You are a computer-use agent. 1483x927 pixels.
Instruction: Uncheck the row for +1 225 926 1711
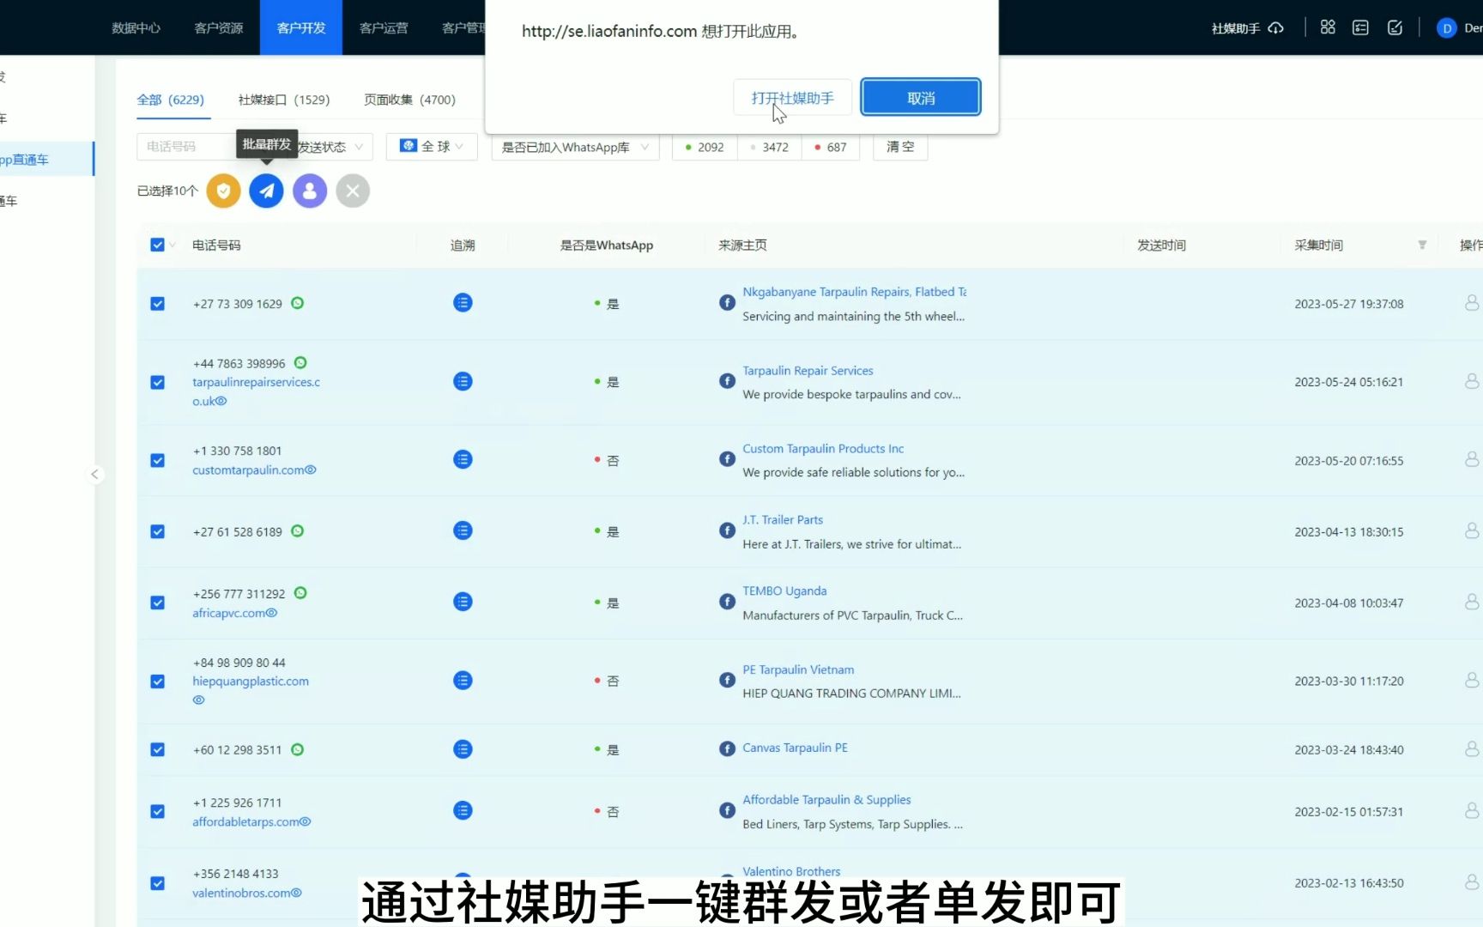tap(157, 811)
